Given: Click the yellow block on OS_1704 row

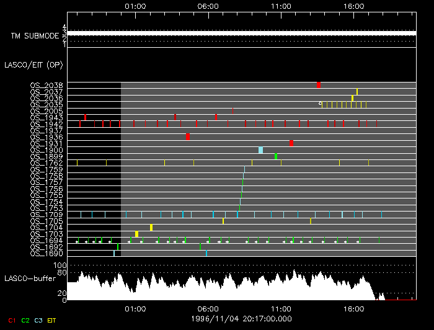Looking at the screenshot, I should coord(151,228).
